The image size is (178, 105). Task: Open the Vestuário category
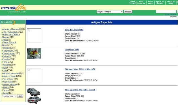click(x=6, y=65)
